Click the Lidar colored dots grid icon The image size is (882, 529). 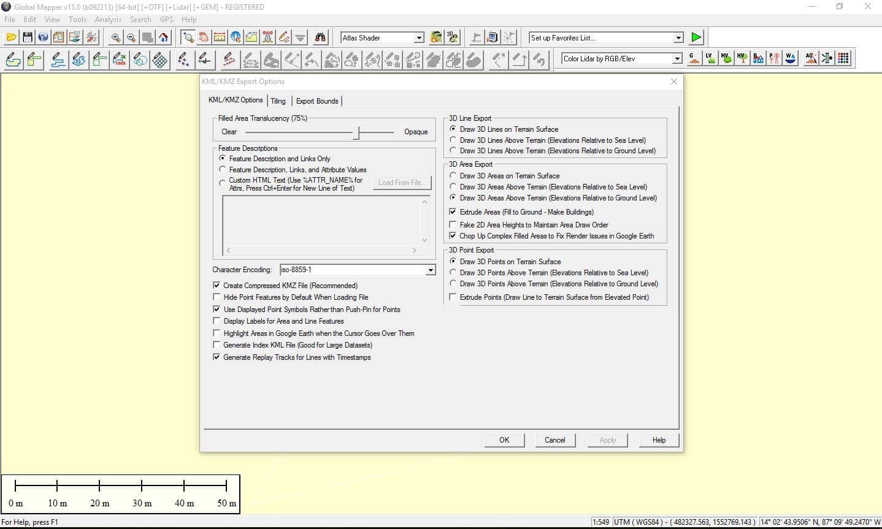(843, 58)
